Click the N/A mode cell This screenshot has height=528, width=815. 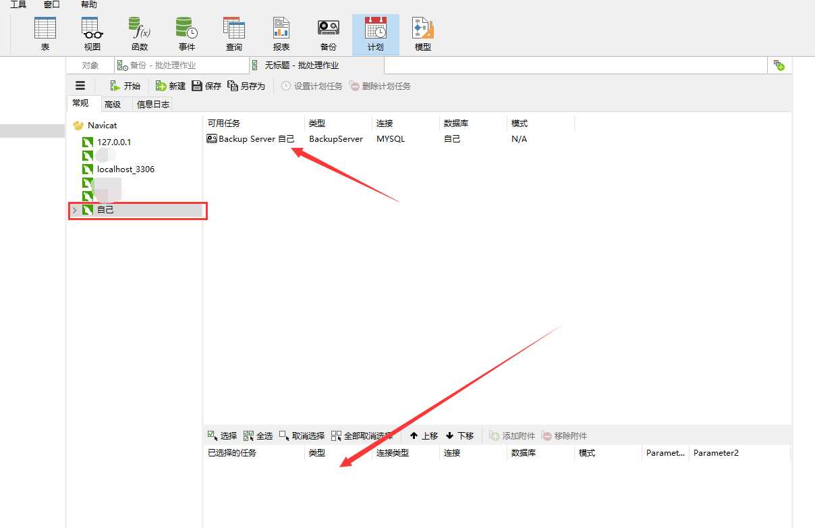tap(519, 138)
